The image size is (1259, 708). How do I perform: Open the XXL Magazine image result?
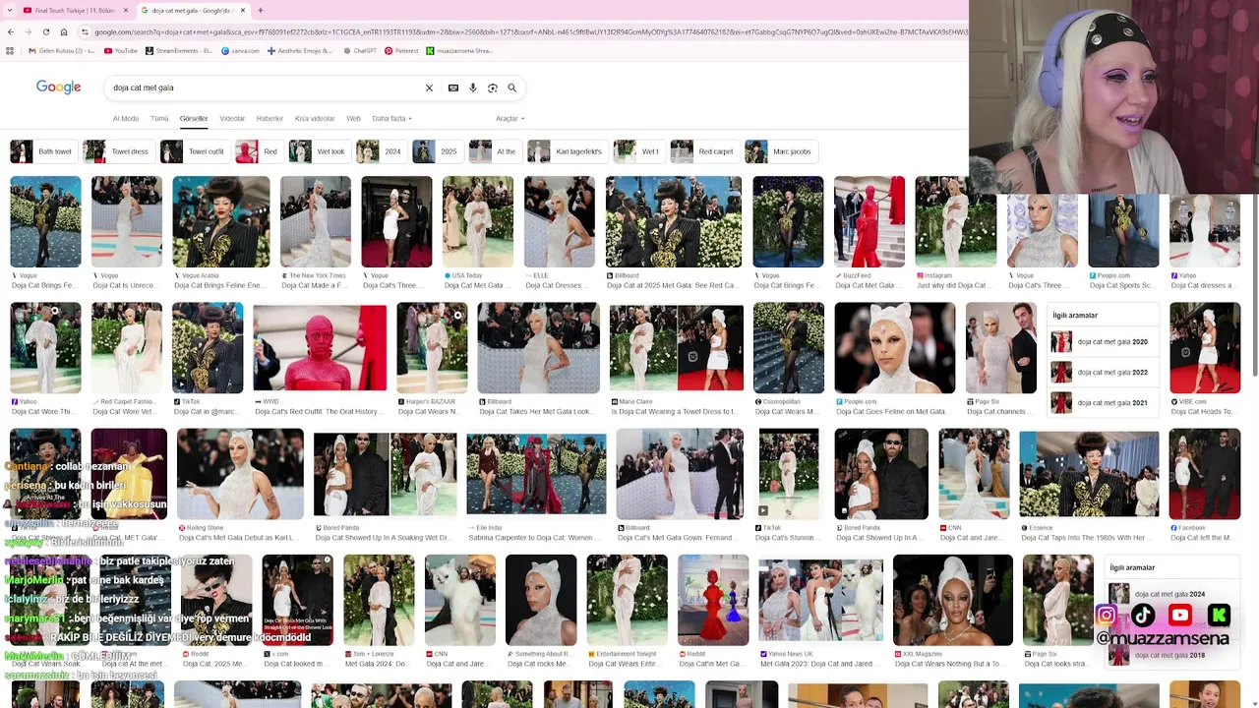coord(952,600)
